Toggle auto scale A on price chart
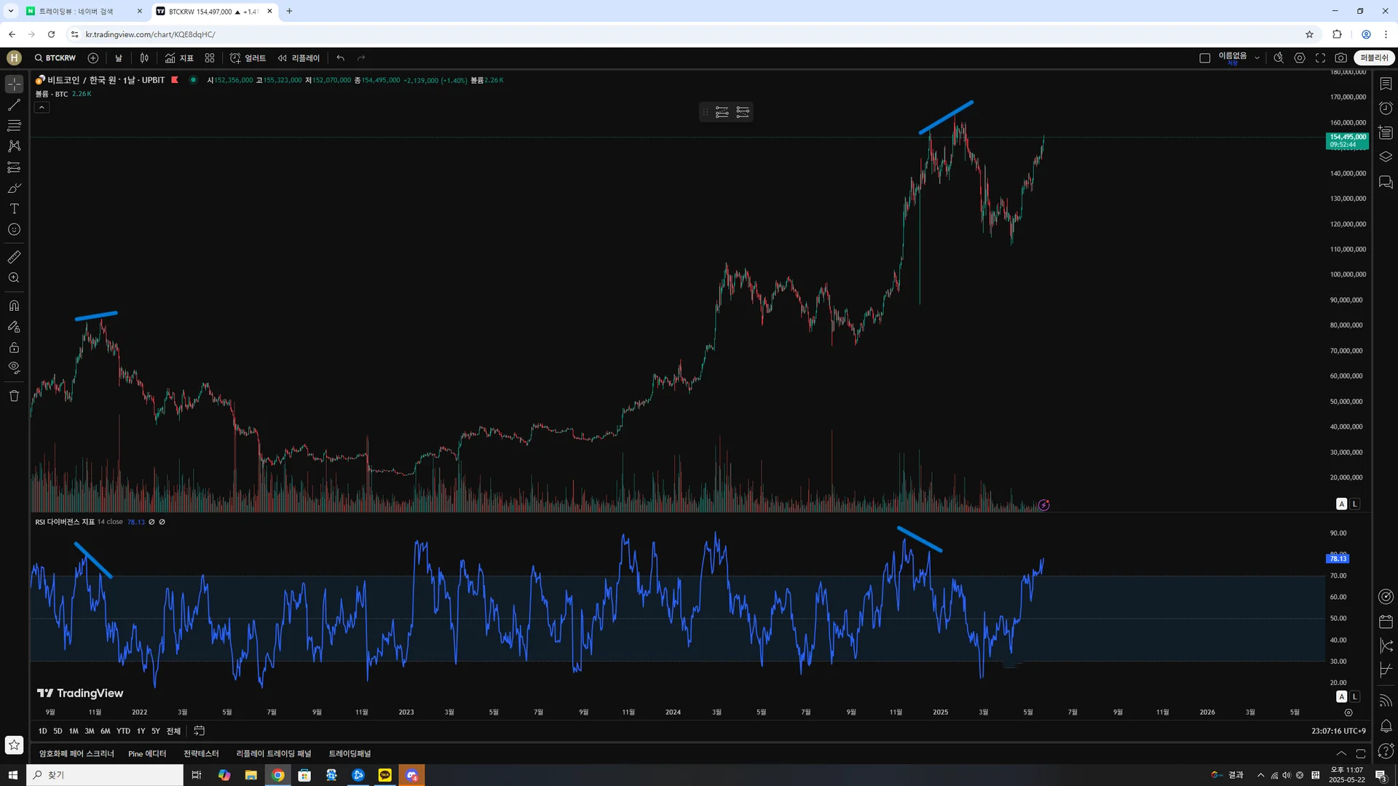Screen dimensions: 1398x786 (x=1341, y=504)
